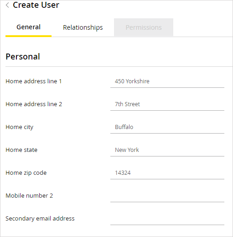This screenshot has height=237, width=233.
Task: Click into the New York state field
Action: coord(167,150)
